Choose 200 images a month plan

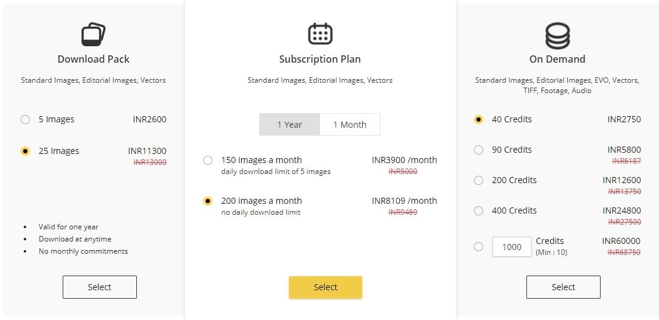coord(208,201)
